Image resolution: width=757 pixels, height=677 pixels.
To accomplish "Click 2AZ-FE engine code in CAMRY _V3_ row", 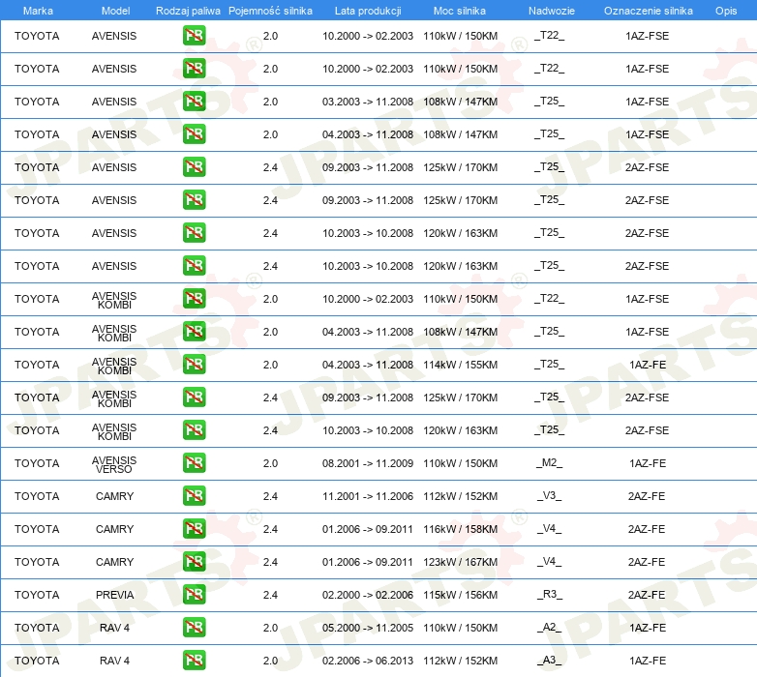I will click(x=647, y=496).
